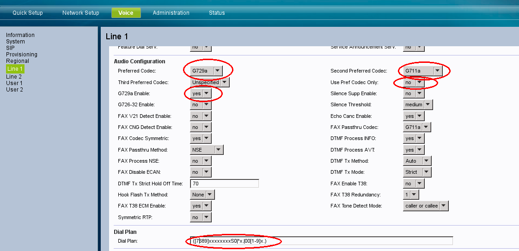Switch to the Quick Setup tab
Screen dimensions: 519x251
coord(28,13)
